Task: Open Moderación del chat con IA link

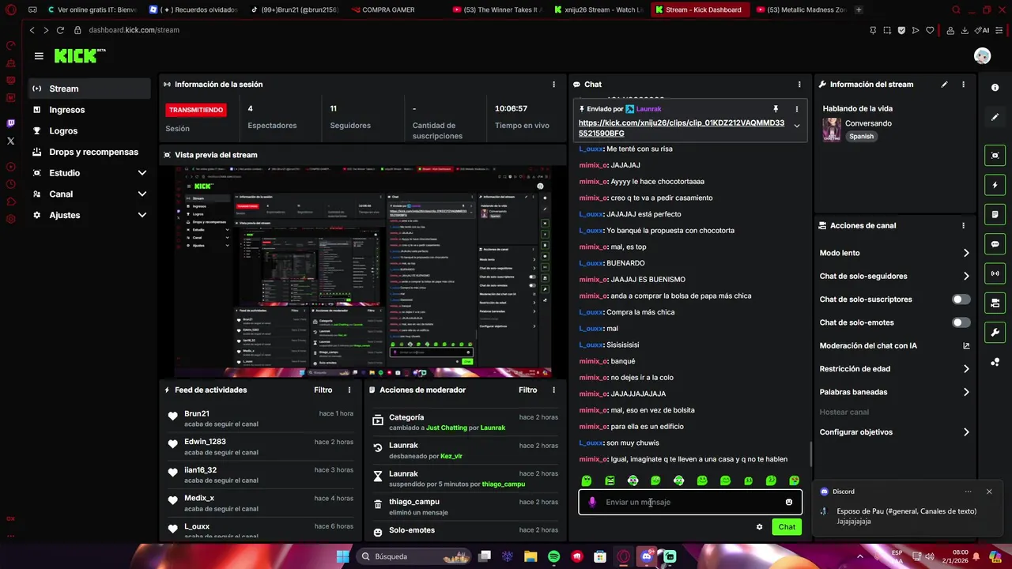Action: tap(894, 346)
